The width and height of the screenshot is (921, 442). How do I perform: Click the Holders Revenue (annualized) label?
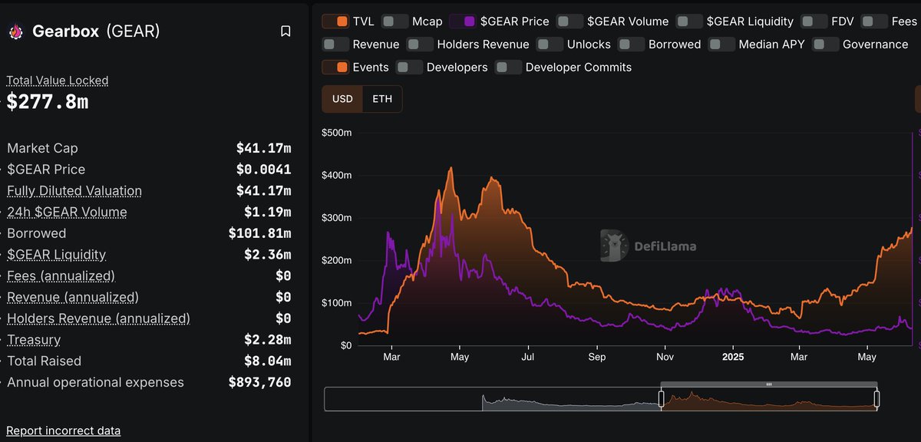[x=98, y=318]
